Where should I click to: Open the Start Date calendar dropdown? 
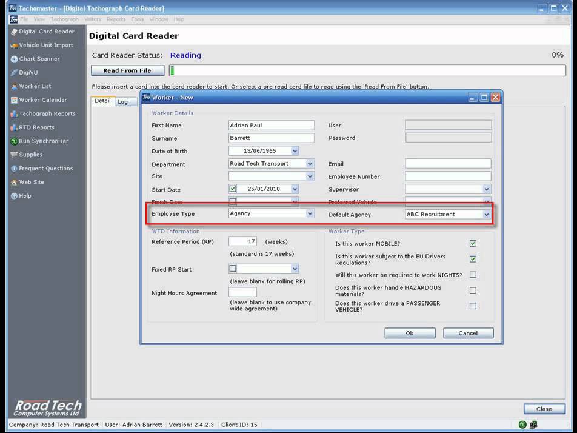[295, 189]
